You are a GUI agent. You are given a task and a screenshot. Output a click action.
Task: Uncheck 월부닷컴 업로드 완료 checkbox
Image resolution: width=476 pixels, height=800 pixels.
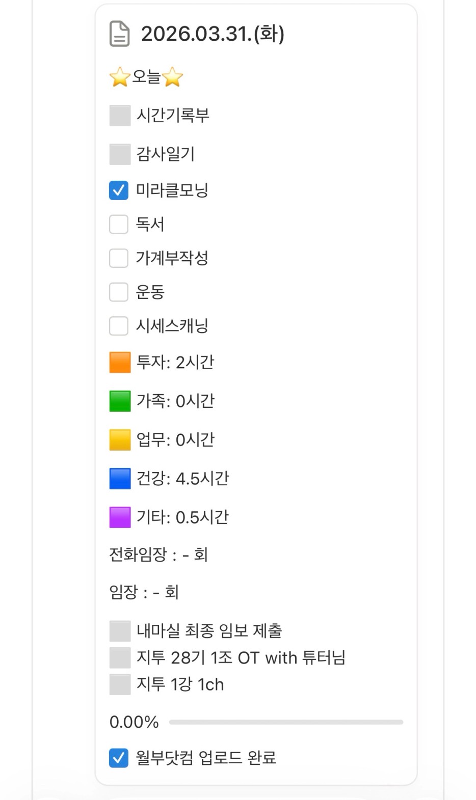(119, 758)
